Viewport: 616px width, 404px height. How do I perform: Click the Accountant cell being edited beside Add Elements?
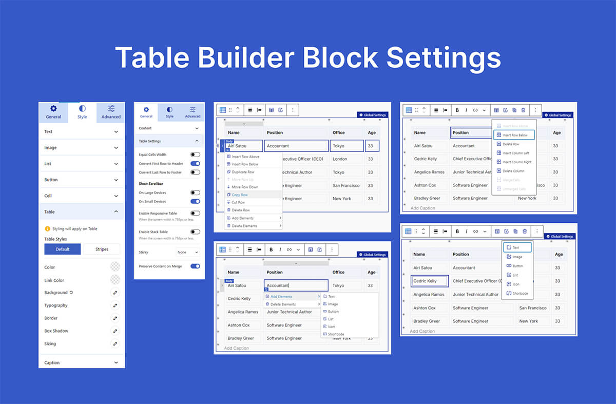(x=296, y=285)
